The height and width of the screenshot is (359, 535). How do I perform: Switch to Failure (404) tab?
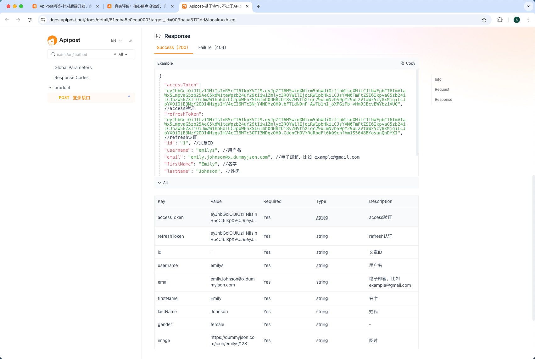tap(212, 47)
